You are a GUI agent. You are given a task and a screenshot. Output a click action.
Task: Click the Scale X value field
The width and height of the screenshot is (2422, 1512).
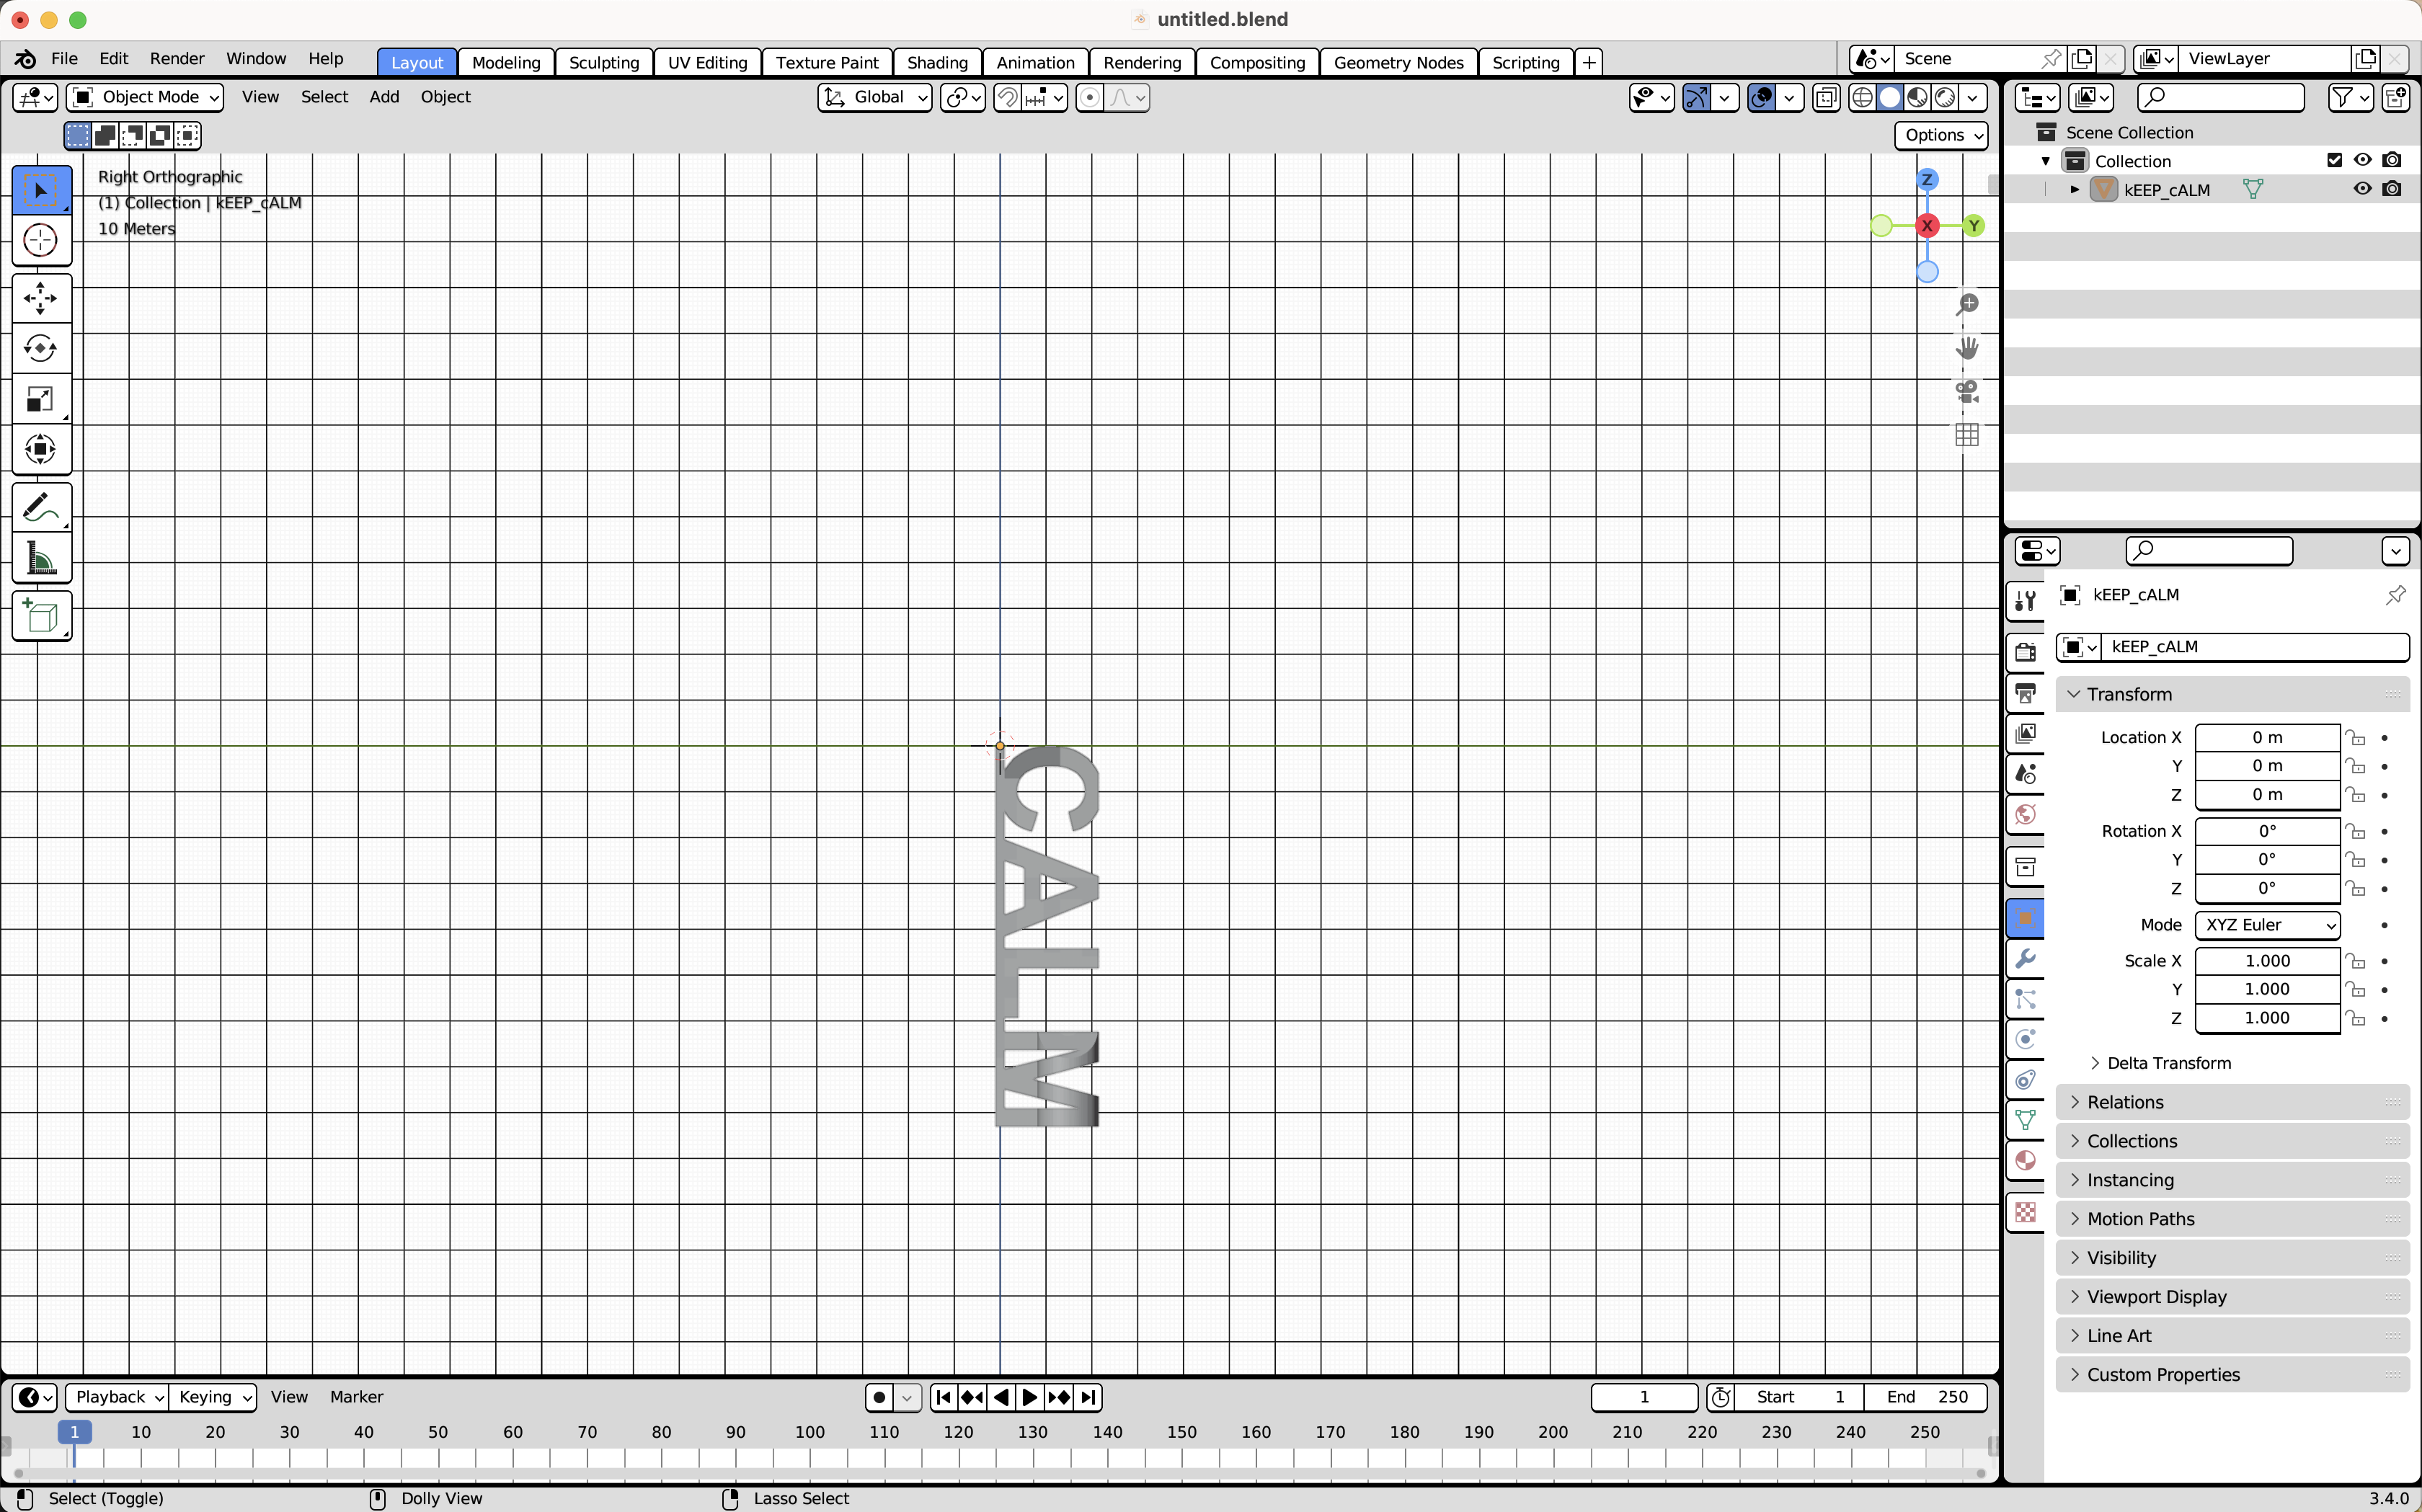2267,961
